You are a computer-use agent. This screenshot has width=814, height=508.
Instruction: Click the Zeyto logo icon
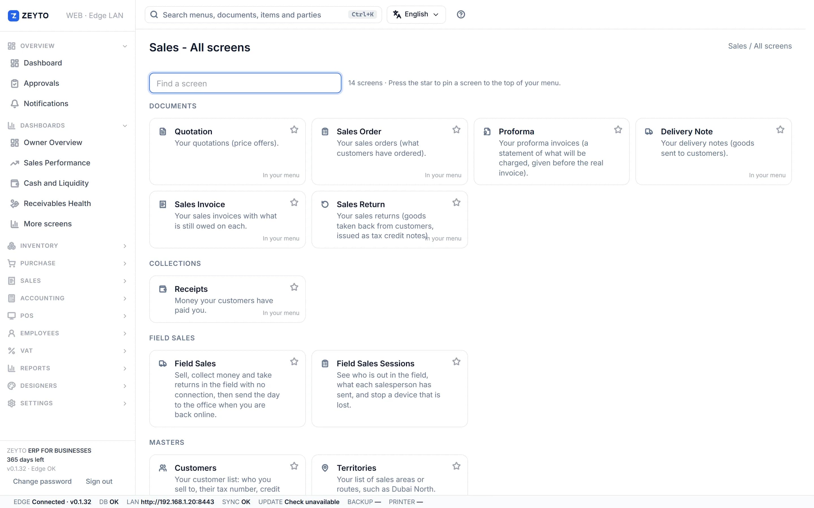[x=14, y=16]
